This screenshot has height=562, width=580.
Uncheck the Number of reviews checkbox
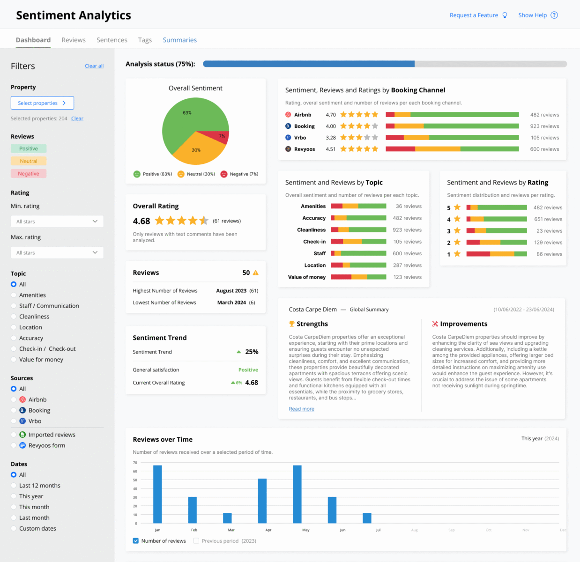point(136,541)
